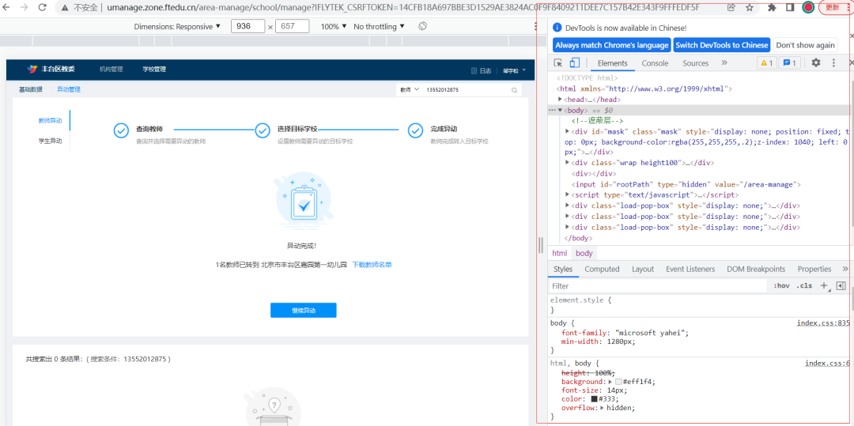Open the Dimensions: Responsive dropdown
This screenshot has width=854, height=426.
coord(178,26)
